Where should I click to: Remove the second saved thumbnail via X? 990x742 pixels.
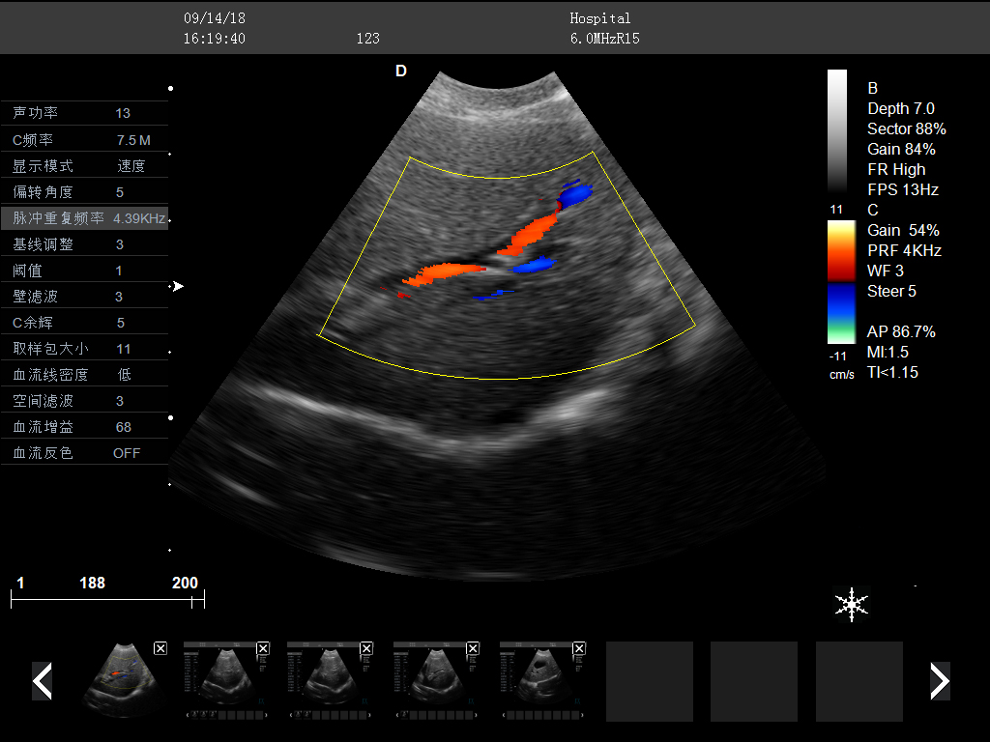tap(263, 648)
